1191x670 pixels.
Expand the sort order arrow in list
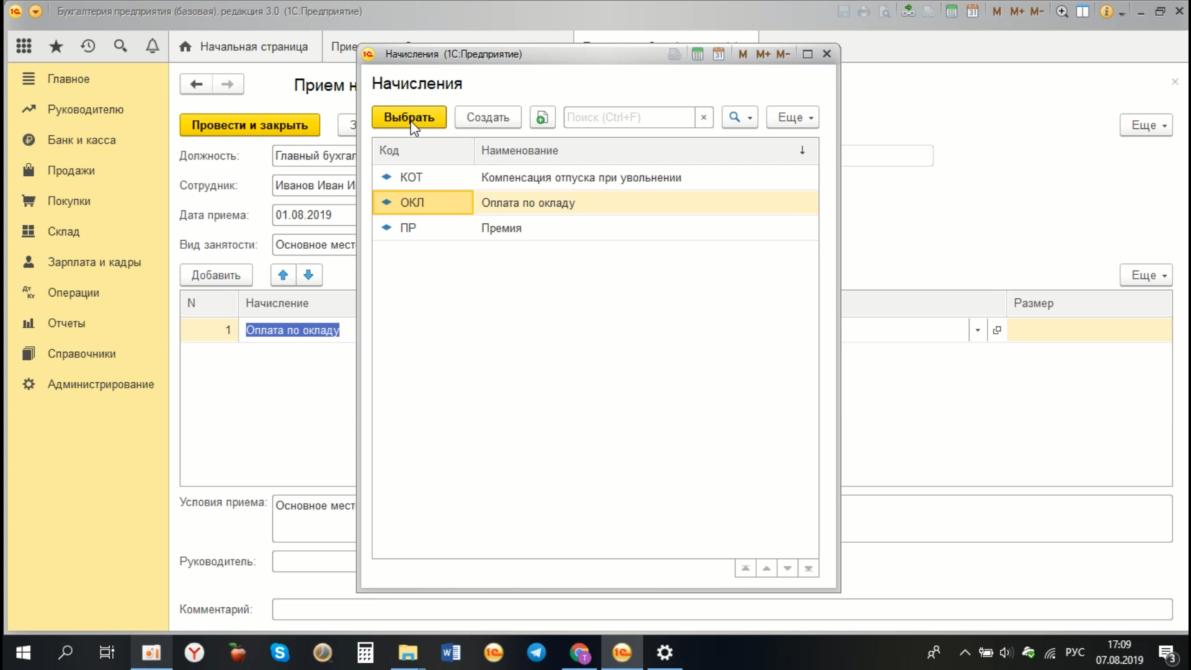[801, 151]
